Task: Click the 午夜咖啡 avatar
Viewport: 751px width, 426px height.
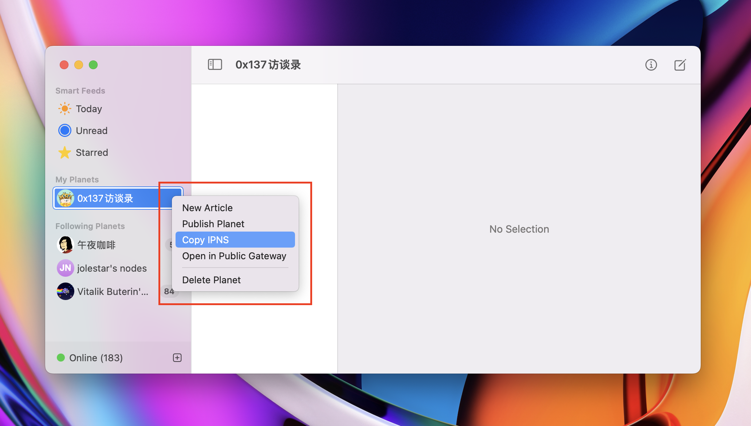Action: pyautogui.click(x=66, y=245)
